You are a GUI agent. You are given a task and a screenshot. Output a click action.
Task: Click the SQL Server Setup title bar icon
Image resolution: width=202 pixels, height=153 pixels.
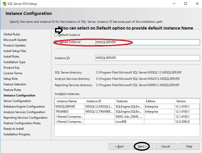pos(4,4)
